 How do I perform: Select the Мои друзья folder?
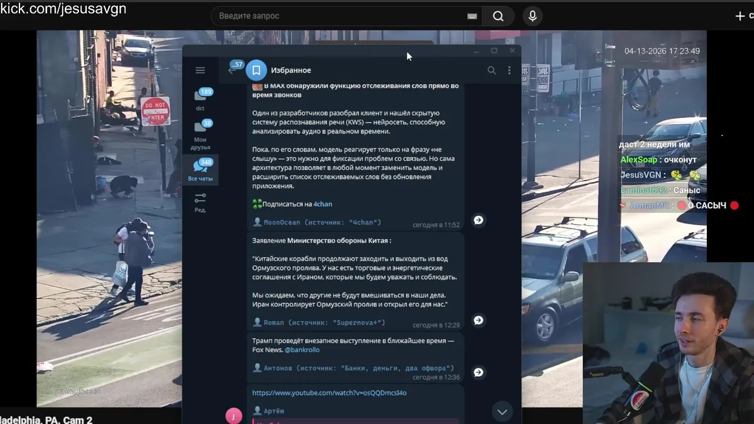pos(200,135)
